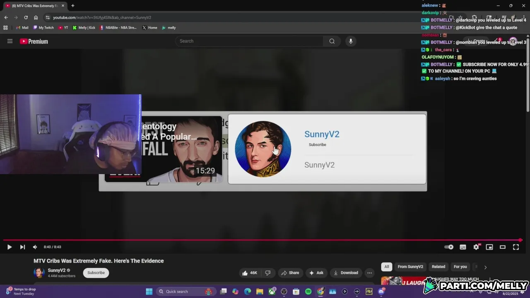This screenshot has width=530, height=298.
Task: Open Microsoft Edge from the taskbar
Action: click(248, 291)
